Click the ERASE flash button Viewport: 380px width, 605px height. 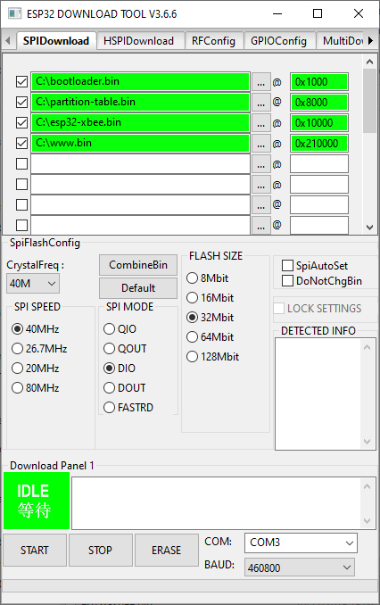tap(167, 551)
